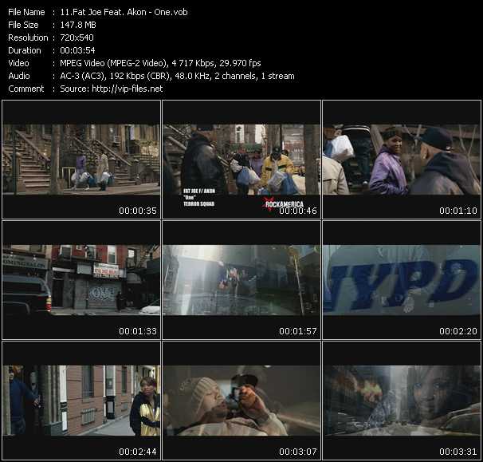The image size is (483, 462).
Task: Click the audio info line 'AC-3 (AC3), 192 Kbps'
Action: click(x=102, y=76)
